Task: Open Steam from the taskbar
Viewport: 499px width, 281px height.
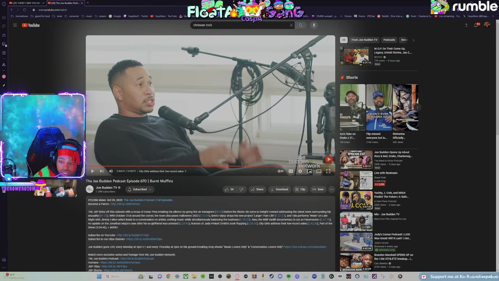Action: coord(271,276)
